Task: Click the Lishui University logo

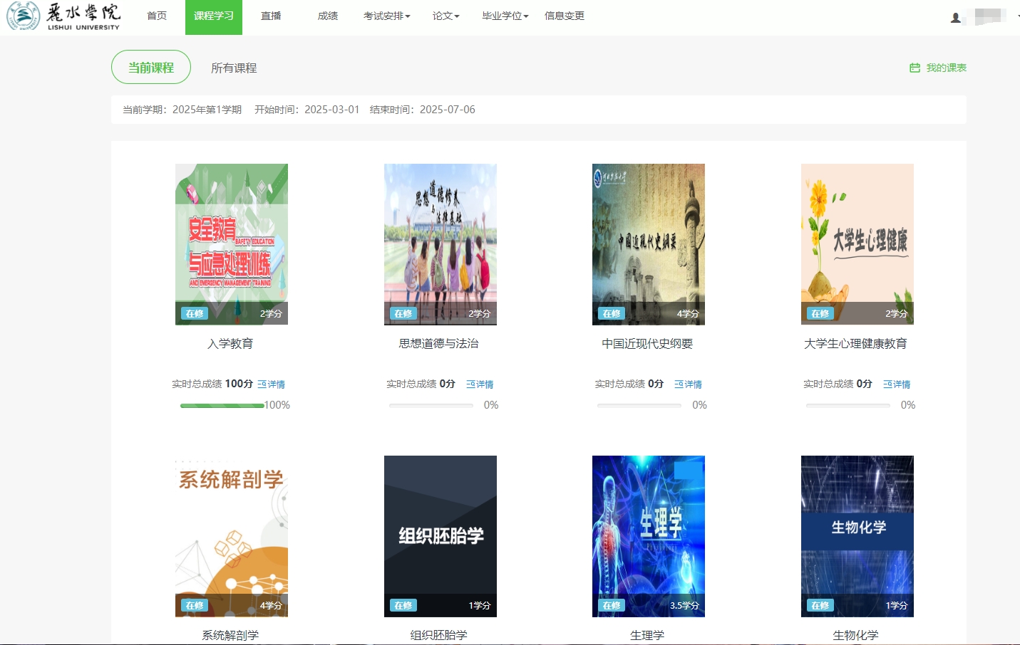Action: point(63,16)
